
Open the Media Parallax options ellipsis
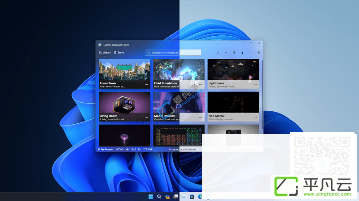pos(201,117)
